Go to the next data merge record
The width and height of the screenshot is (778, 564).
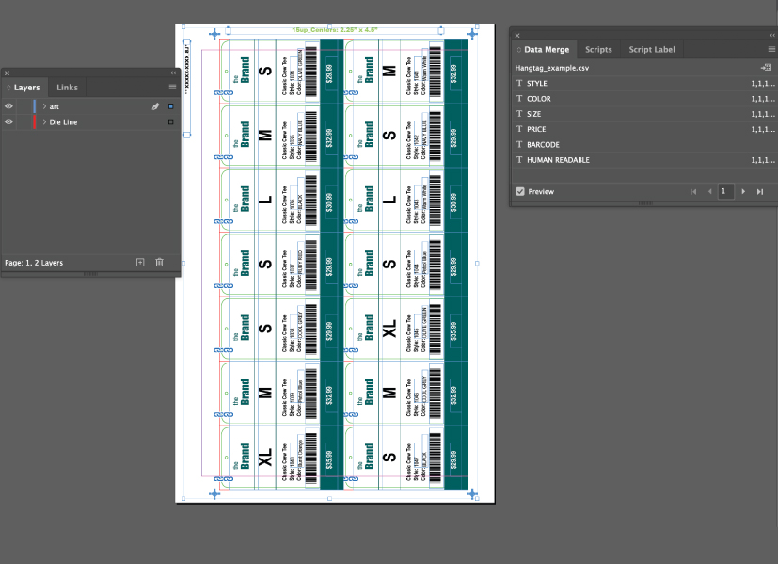pyautogui.click(x=743, y=191)
